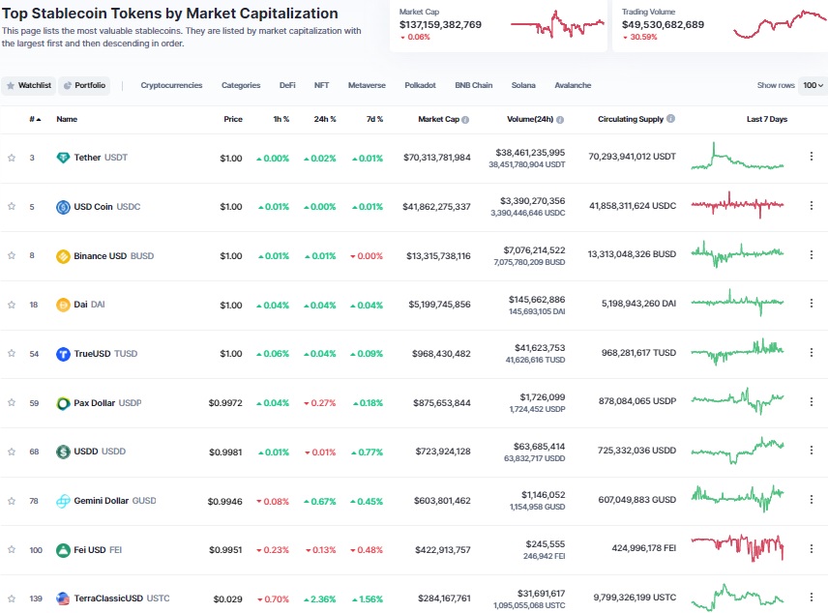The width and height of the screenshot is (828, 613).
Task: Sort table by Price column
Action: pyautogui.click(x=233, y=119)
